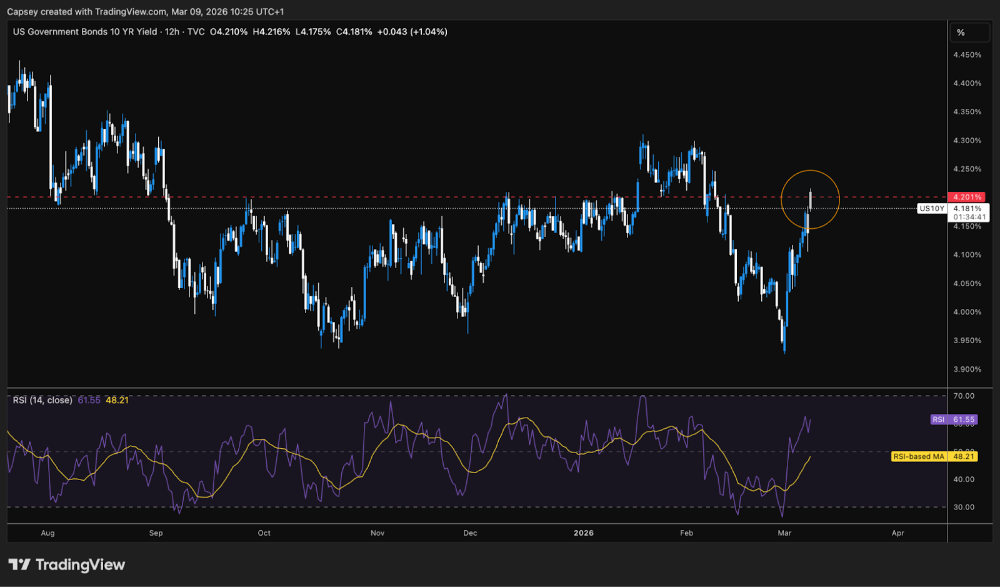Image resolution: width=1000 pixels, height=587 pixels.
Task: Click the red 4.201% price alert label
Action: tap(967, 196)
